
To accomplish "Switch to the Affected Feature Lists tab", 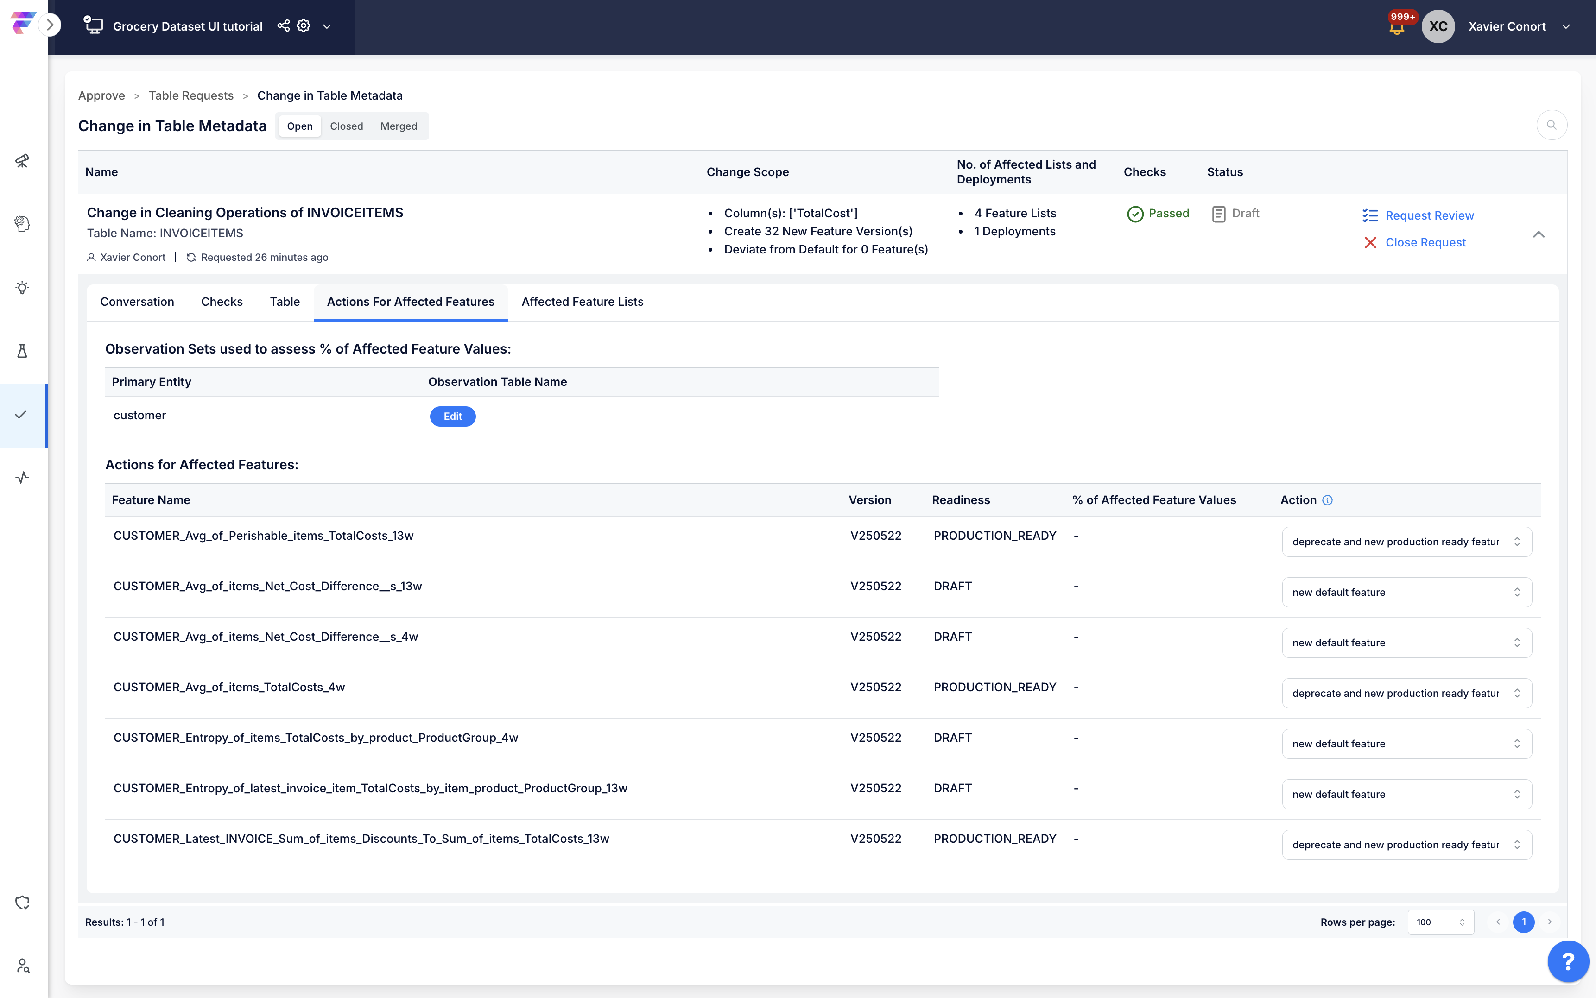I will pos(582,302).
